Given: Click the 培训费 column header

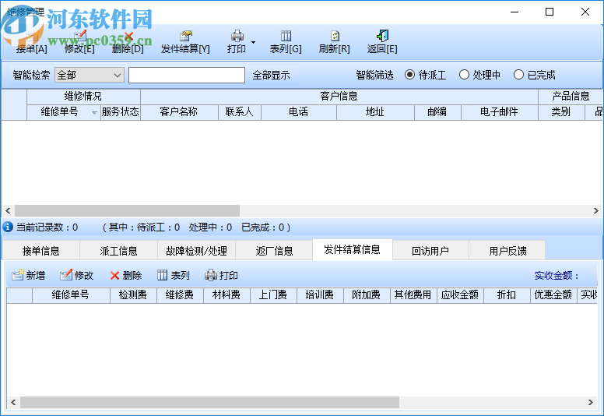Looking at the screenshot, I should click(x=320, y=295).
